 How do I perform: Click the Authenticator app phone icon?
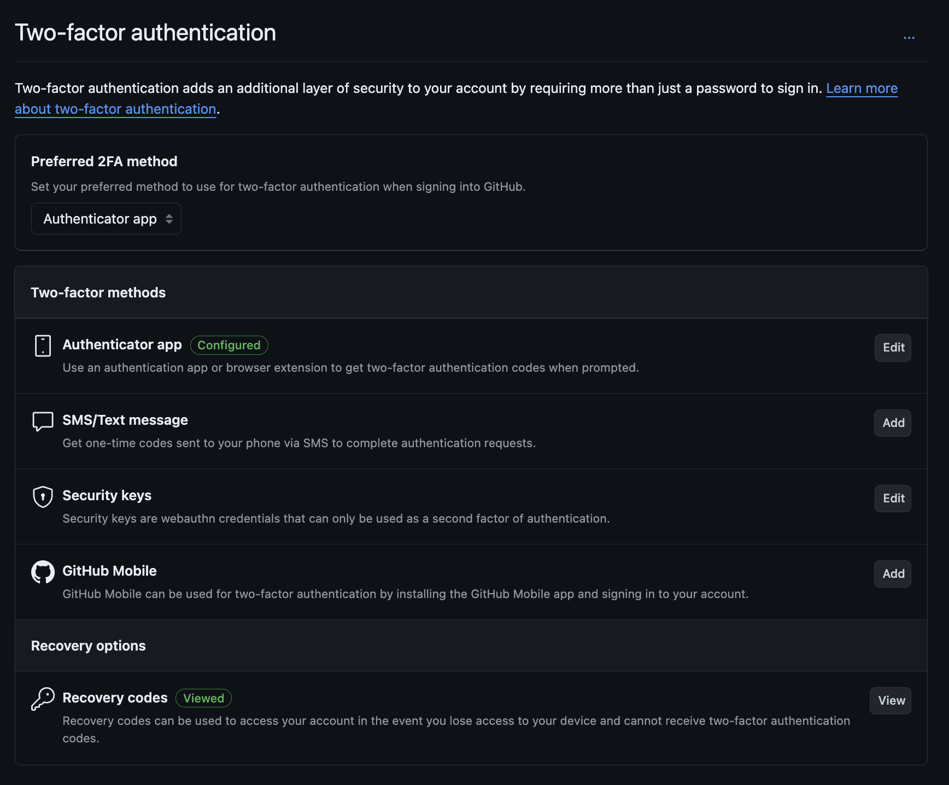[43, 346]
